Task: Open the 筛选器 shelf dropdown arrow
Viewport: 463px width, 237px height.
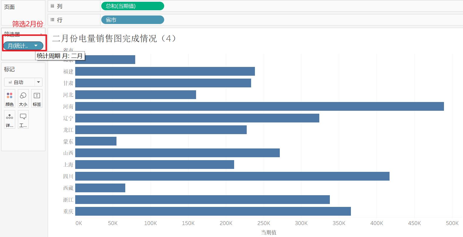Action: coord(41,34)
